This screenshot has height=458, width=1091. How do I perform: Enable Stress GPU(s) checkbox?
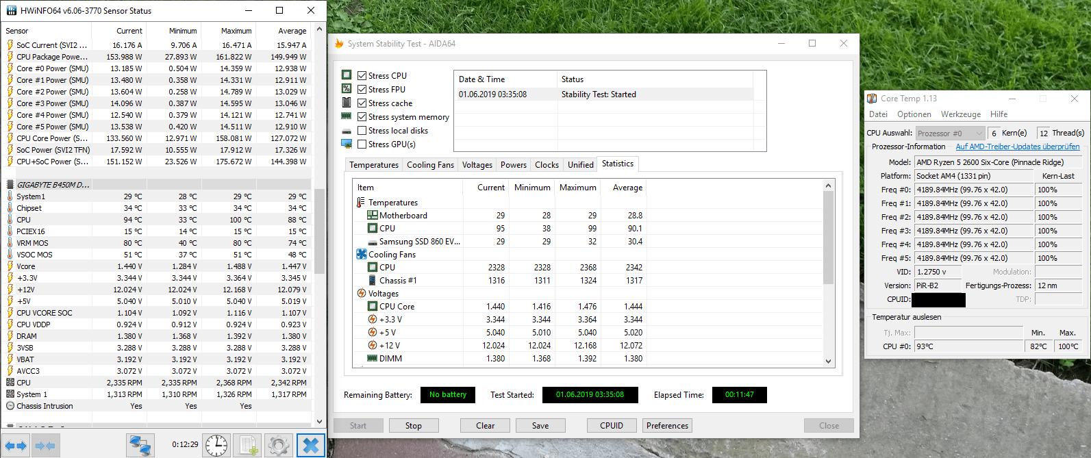point(362,144)
